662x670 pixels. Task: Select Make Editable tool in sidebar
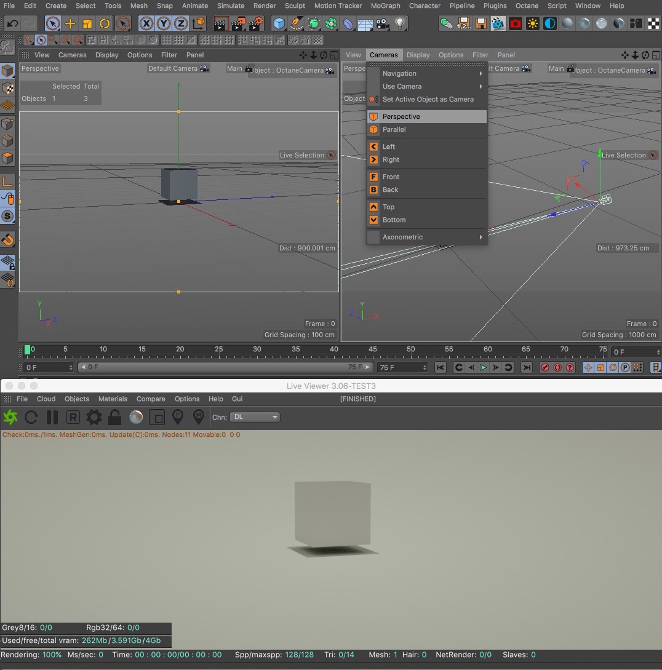point(8,47)
